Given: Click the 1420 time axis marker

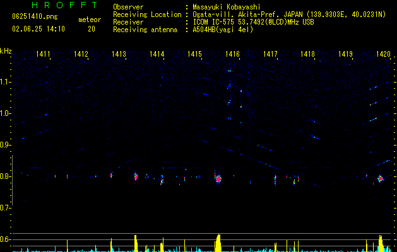Looking at the screenshot, I should tap(383, 54).
